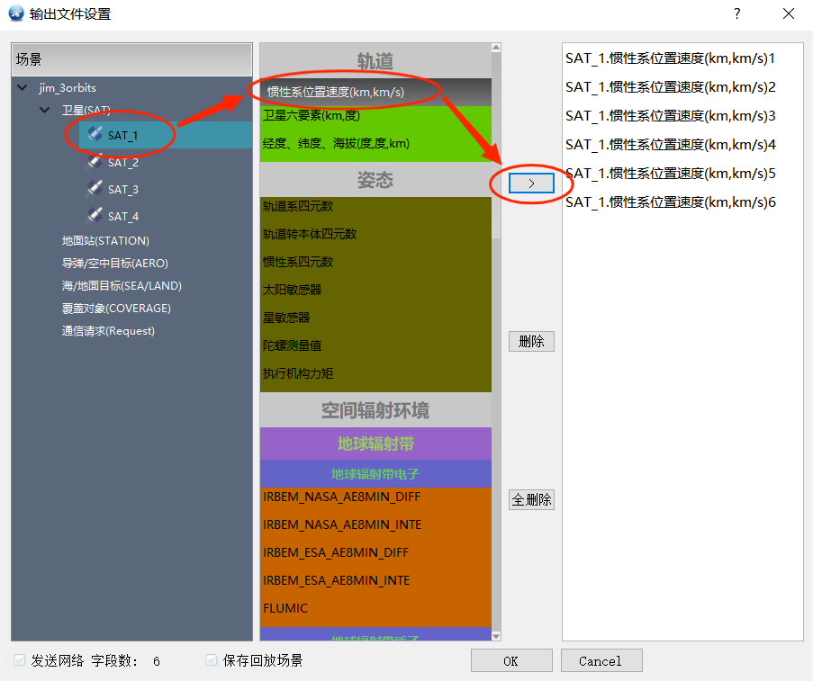Select 海/地面目标(SEA/LAND) tree item
813x681 pixels.
[x=122, y=285]
